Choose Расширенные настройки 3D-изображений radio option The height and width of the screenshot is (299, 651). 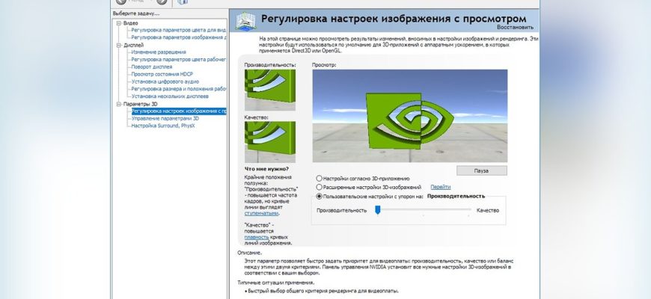click(319, 188)
